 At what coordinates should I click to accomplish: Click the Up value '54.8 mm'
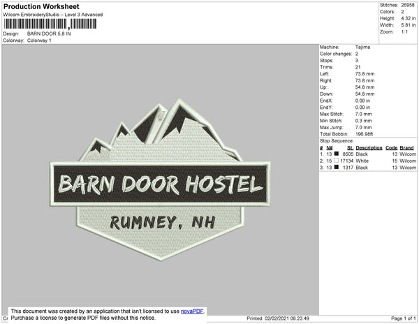click(365, 87)
